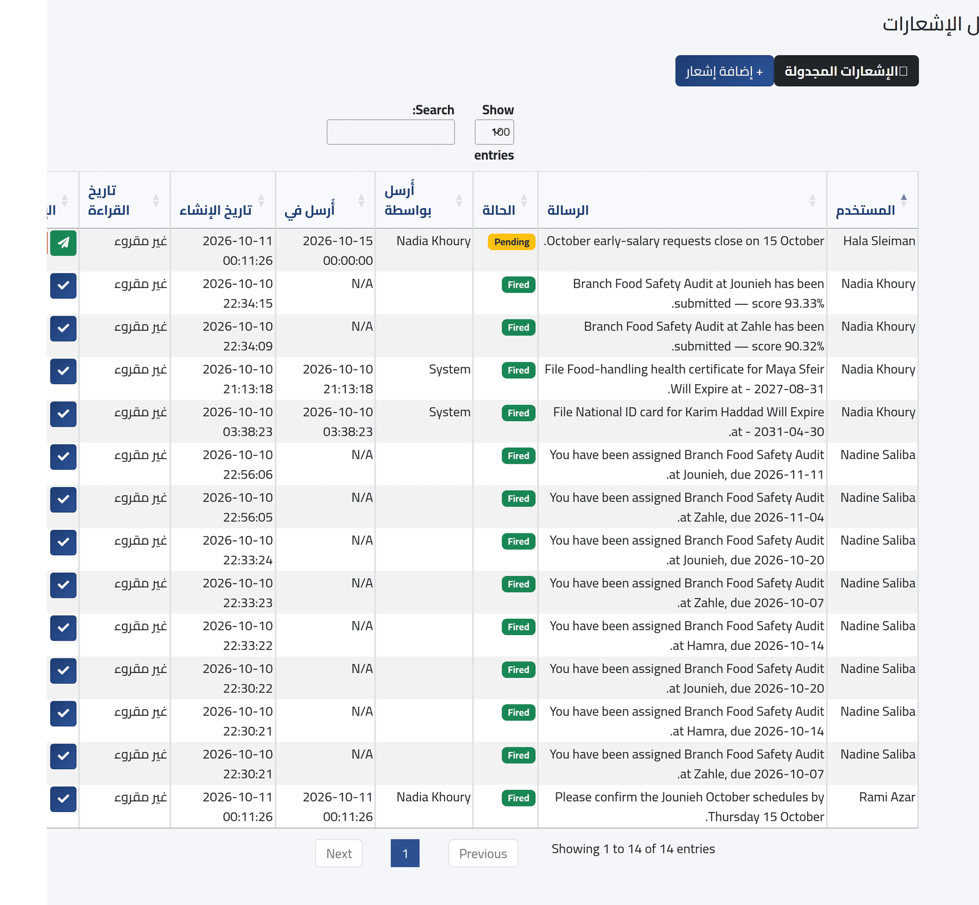The width and height of the screenshot is (979, 905).
Task: Sort table by أرسل في column
Action: click(326, 201)
